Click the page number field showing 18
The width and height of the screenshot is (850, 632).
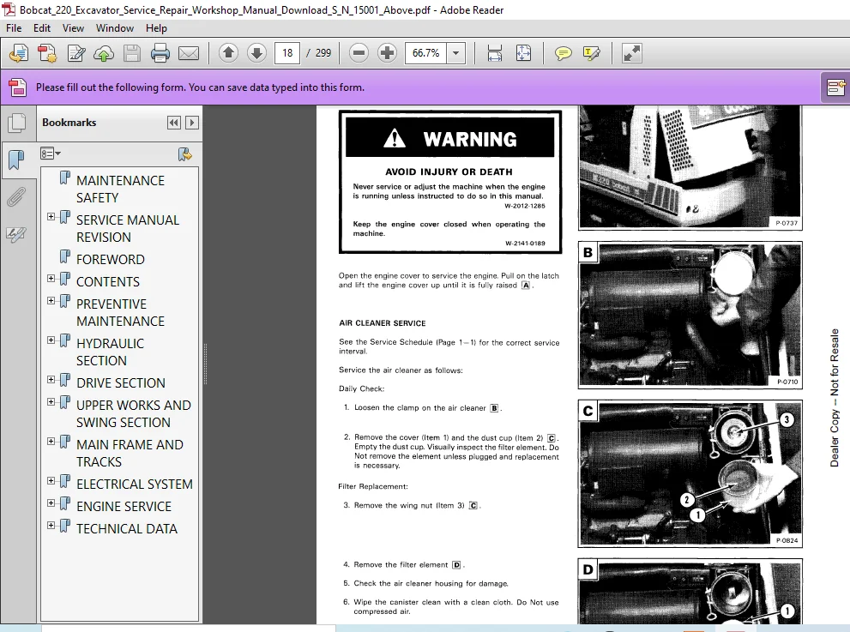pos(287,52)
